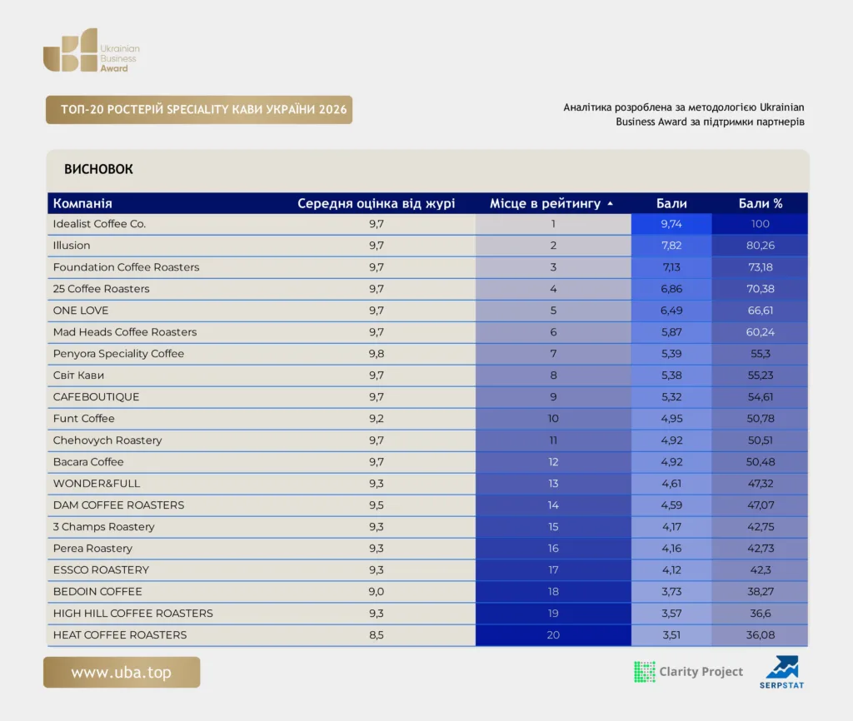Click the Serpstat logo
Viewport: 853px width, 721px height.
click(781, 672)
